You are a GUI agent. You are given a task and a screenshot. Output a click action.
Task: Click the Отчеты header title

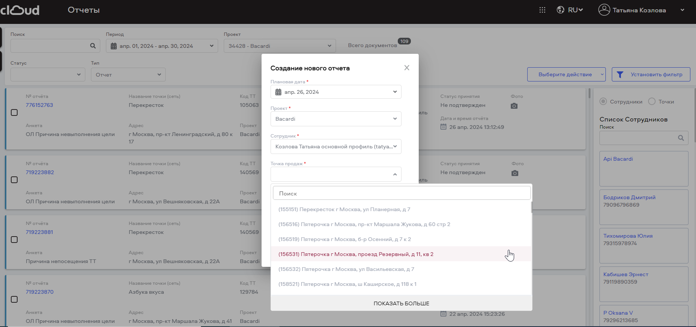pyautogui.click(x=84, y=10)
